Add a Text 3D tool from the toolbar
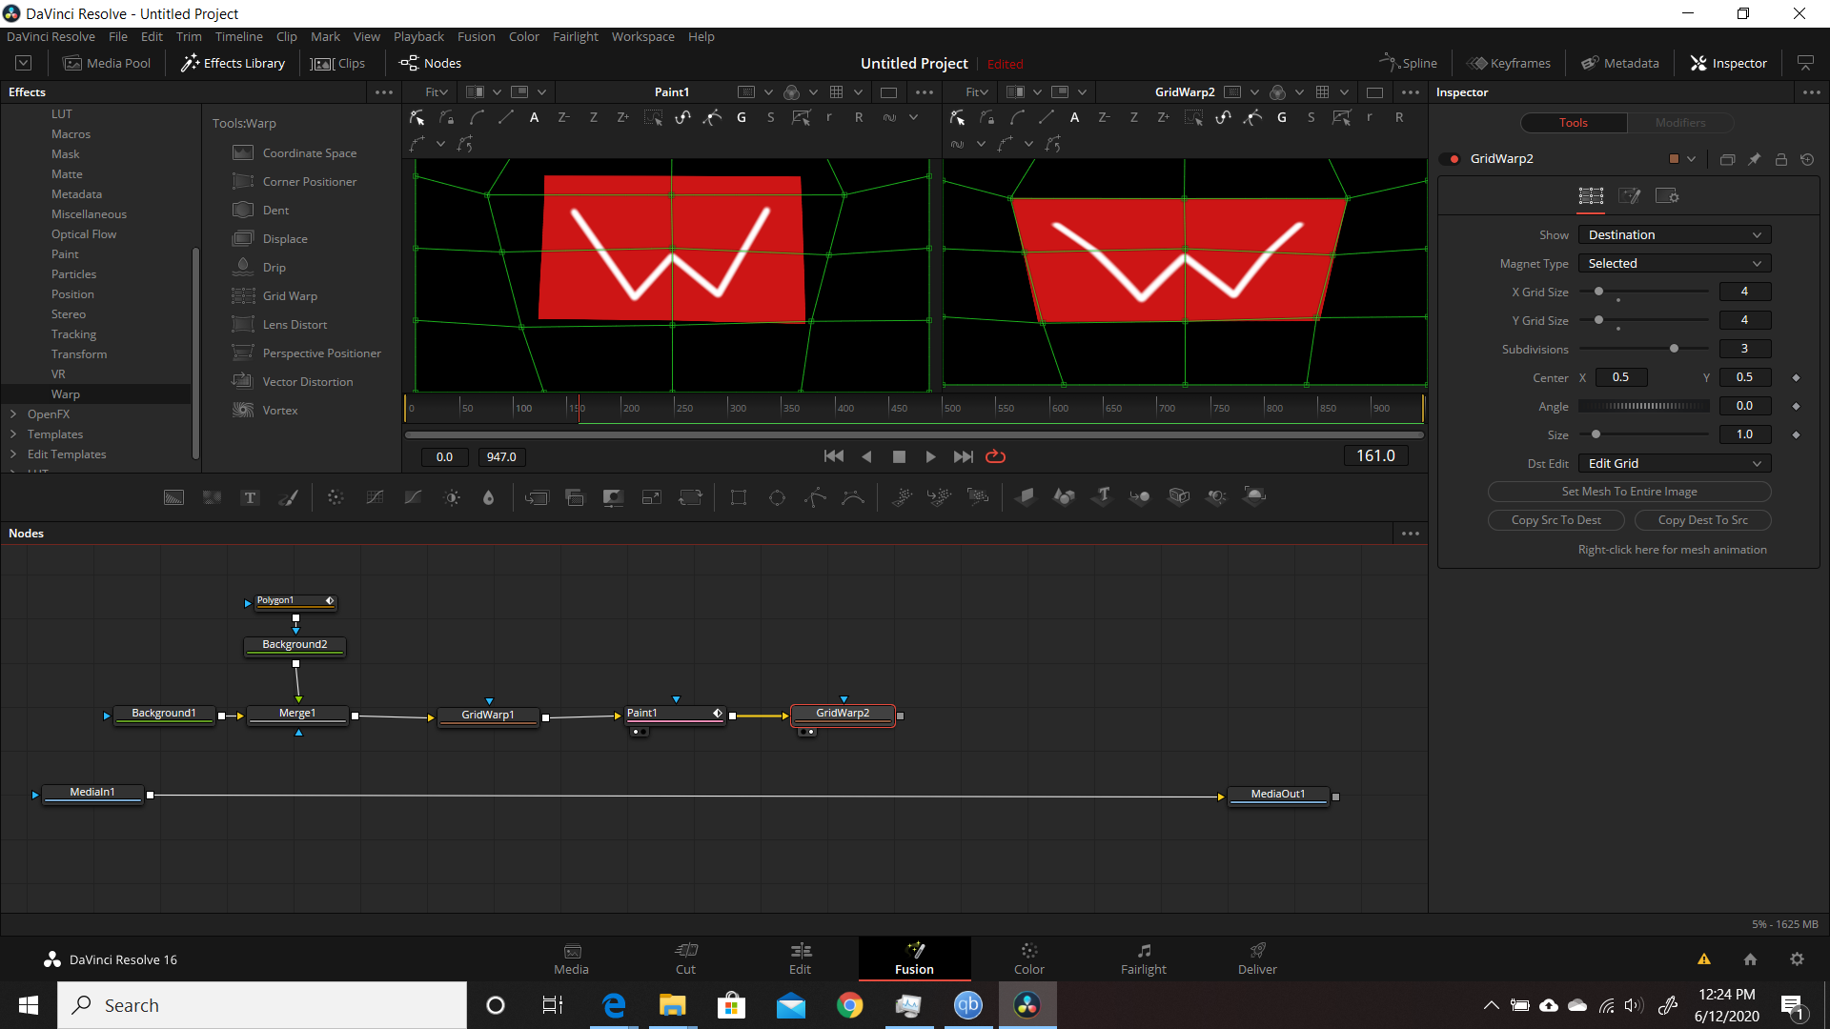The height and width of the screenshot is (1029, 1830). pyautogui.click(x=1103, y=496)
